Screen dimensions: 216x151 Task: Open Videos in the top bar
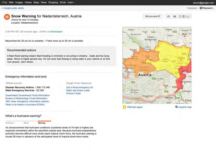[28, 3]
